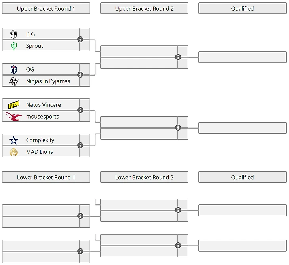Select the Upper Bracket Round 1 header
The image size is (289, 265).
(46, 8)
